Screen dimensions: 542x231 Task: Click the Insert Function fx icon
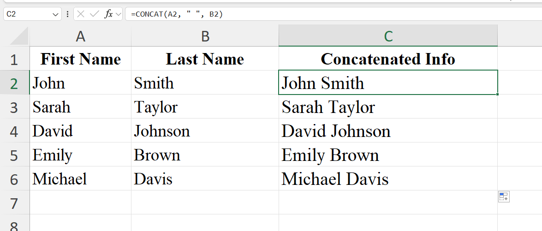click(x=108, y=14)
